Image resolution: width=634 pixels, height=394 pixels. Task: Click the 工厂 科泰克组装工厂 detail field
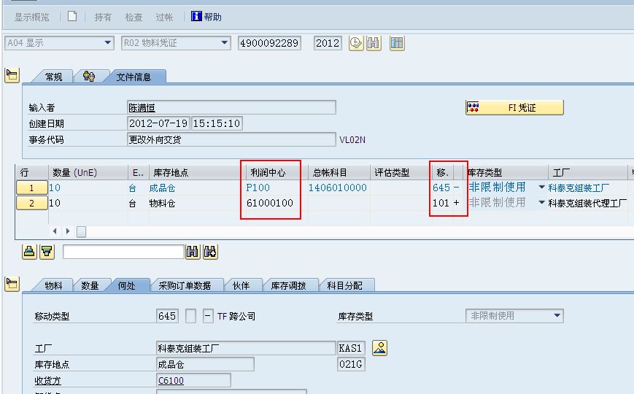(246, 348)
